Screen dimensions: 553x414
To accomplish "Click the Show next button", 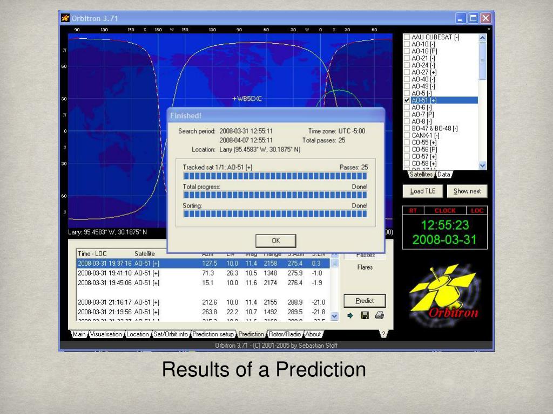I will click(x=467, y=191).
